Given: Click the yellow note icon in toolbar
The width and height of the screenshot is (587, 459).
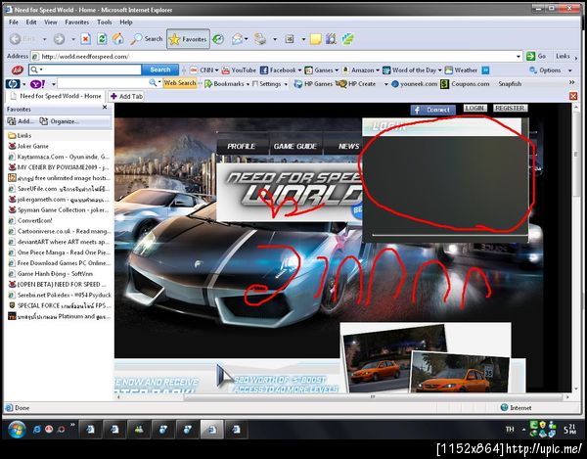Looking at the screenshot, I should [316, 39].
